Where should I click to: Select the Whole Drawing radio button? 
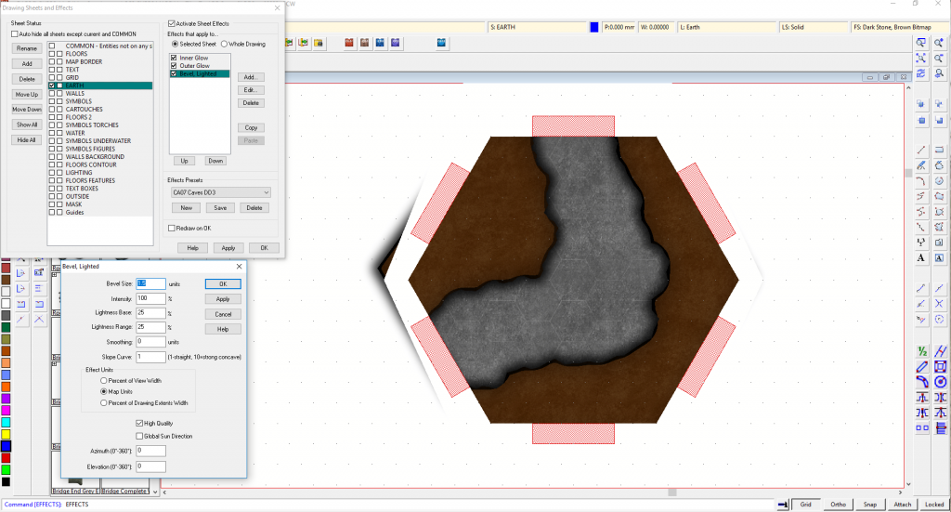point(225,44)
